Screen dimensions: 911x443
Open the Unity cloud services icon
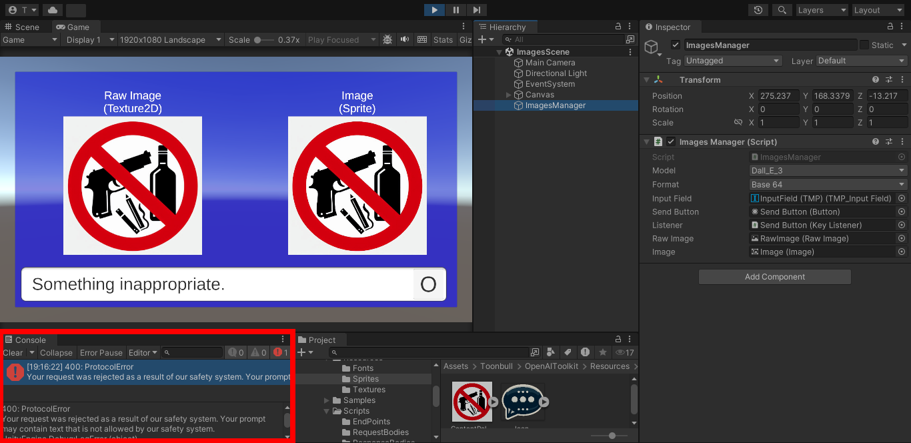(x=52, y=10)
